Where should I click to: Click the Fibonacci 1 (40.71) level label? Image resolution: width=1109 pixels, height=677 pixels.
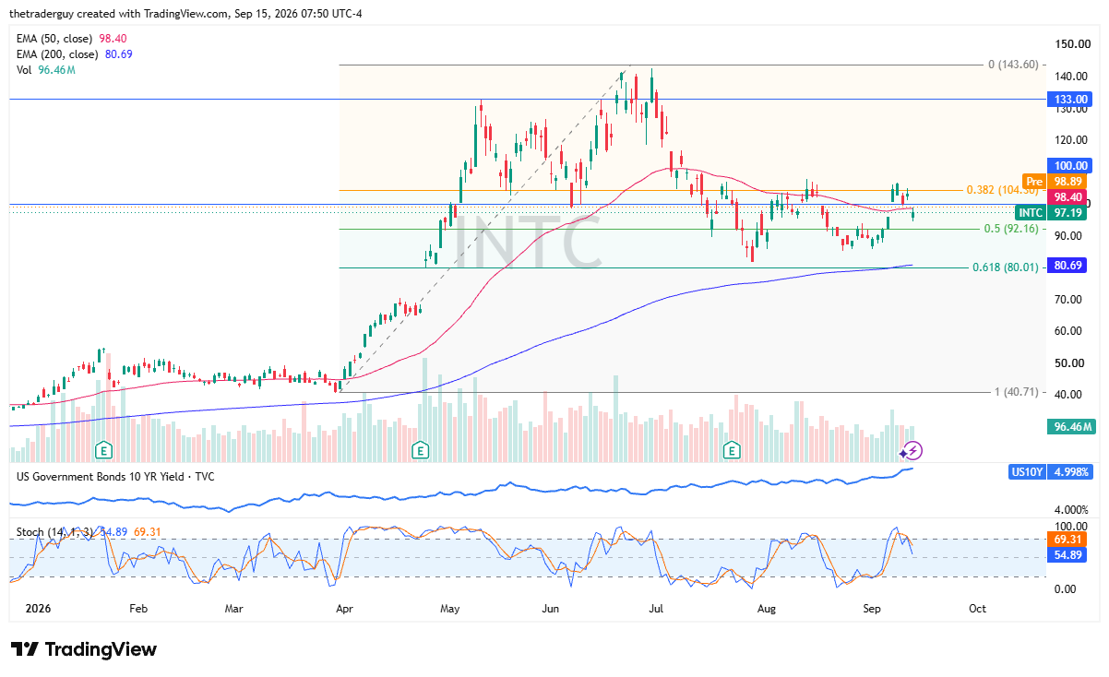1016,392
